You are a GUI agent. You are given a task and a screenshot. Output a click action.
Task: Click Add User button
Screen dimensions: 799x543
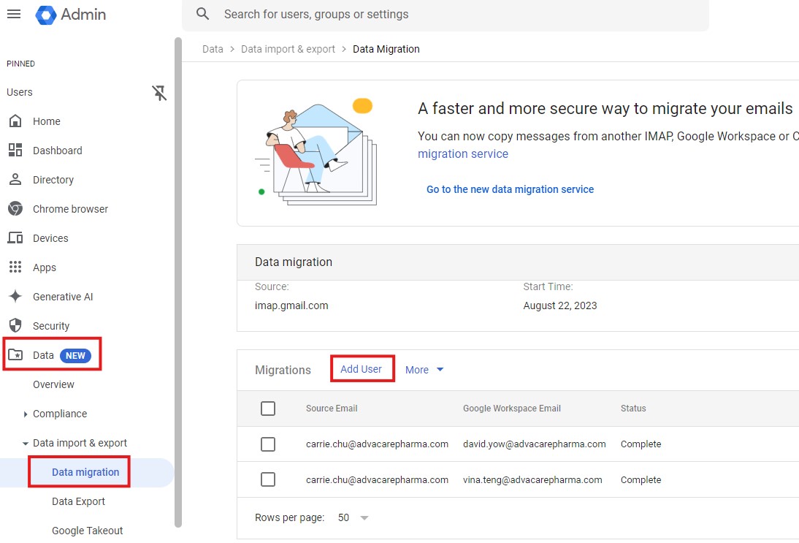362,369
